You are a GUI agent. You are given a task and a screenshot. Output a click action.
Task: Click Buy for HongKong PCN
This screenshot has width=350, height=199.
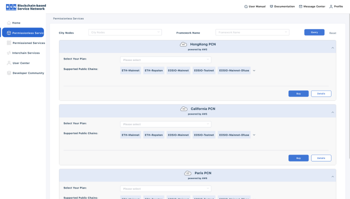(x=298, y=93)
